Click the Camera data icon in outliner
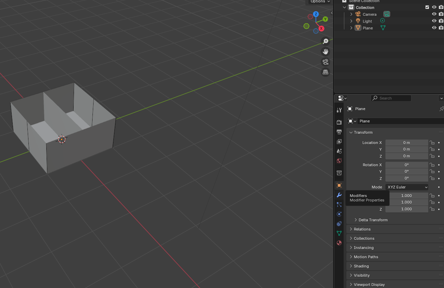Viewport: 444px width, 288px height. [x=387, y=14]
